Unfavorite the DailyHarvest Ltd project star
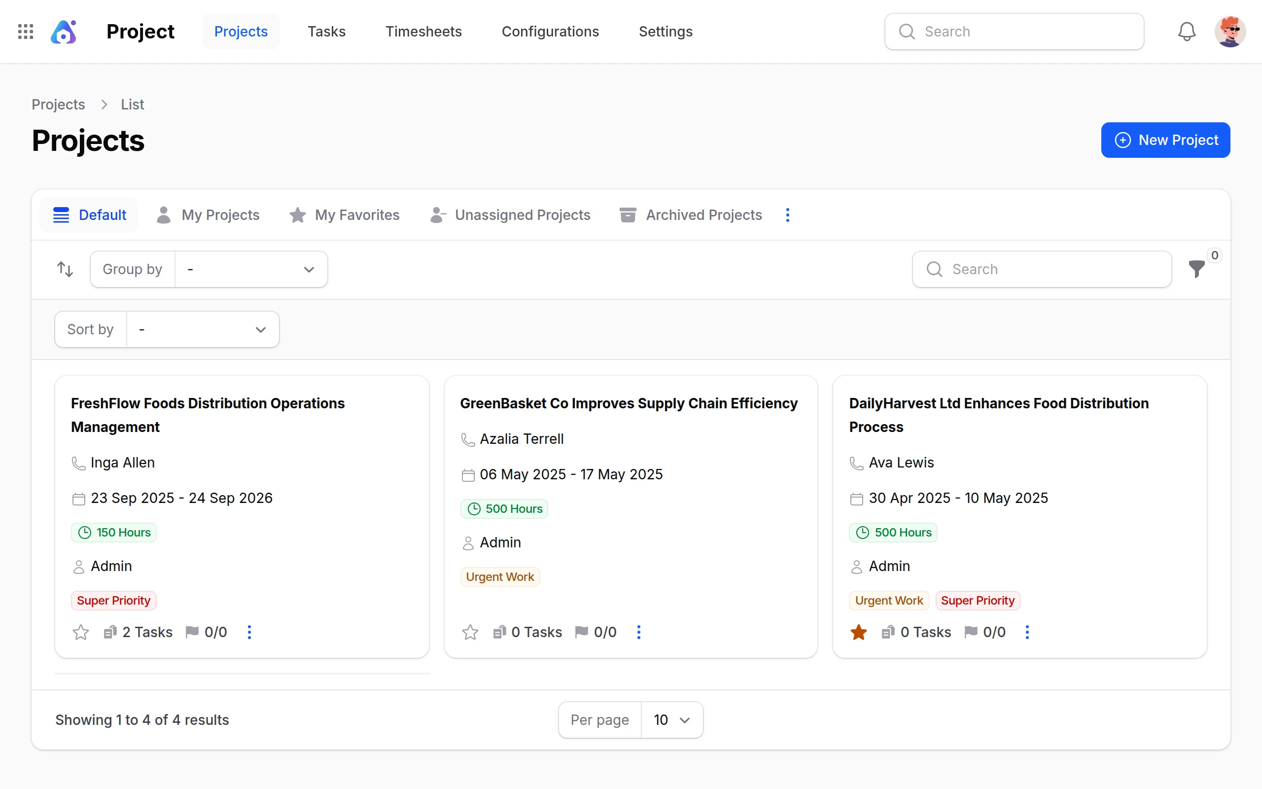 point(858,632)
